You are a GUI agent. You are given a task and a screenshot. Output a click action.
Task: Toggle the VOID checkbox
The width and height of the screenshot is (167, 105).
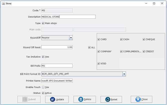pyautogui.click(x=99, y=63)
